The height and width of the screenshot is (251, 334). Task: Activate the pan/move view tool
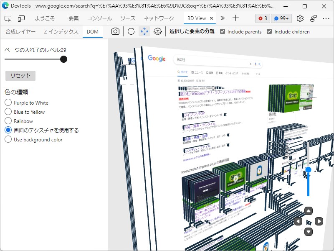click(x=144, y=31)
